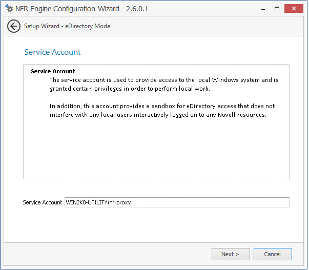Click the NFR Engine Configuration Wizard title text

pos(67,9)
